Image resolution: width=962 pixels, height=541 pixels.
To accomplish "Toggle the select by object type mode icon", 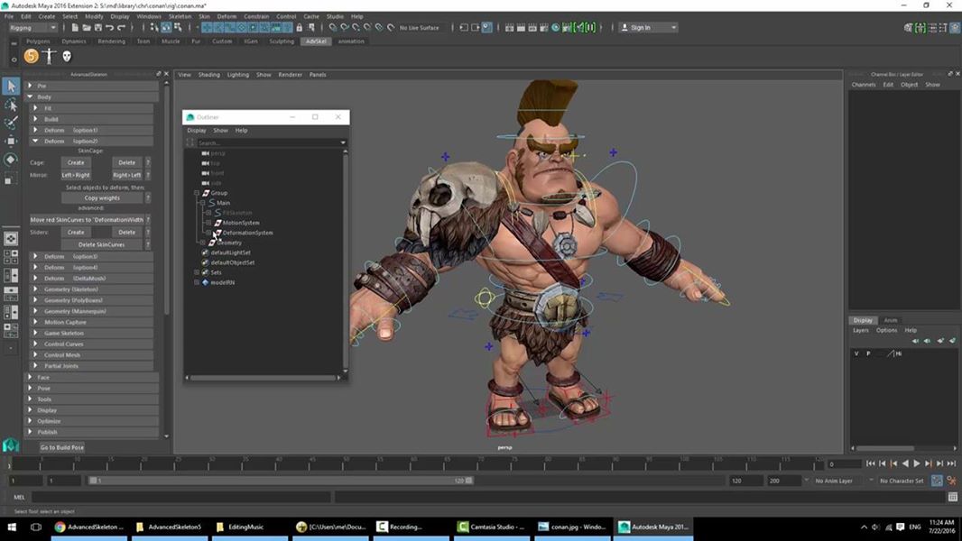I will point(166,28).
